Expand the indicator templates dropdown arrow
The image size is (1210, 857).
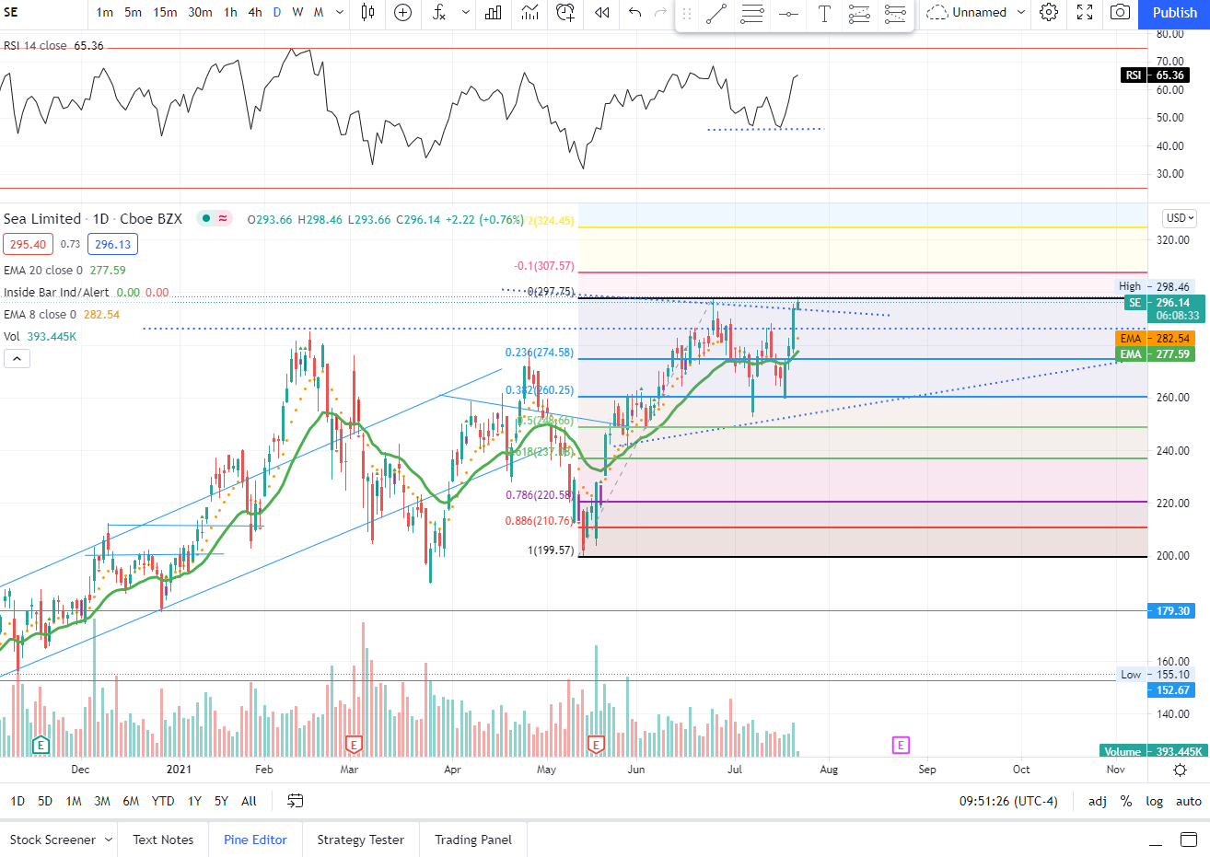(x=466, y=12)
